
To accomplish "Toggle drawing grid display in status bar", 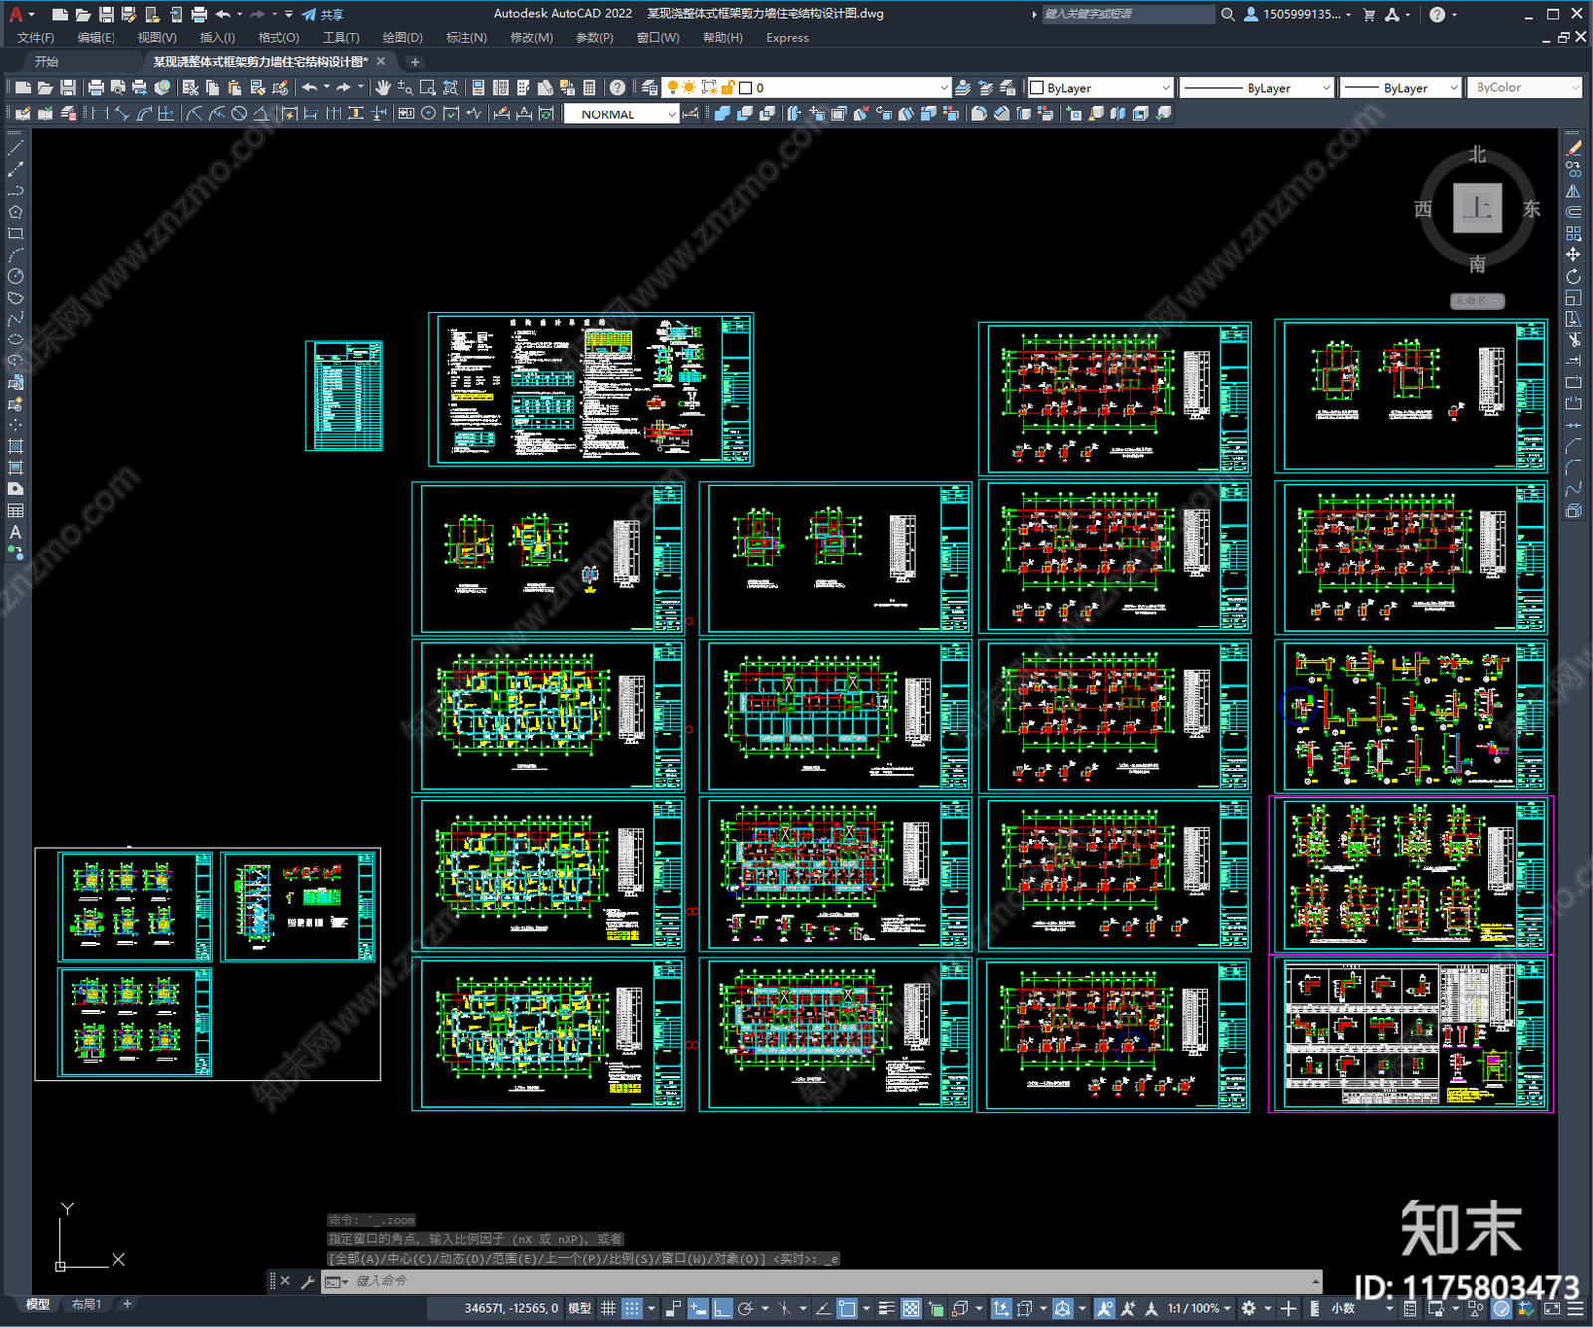I will coord(608,1308).
